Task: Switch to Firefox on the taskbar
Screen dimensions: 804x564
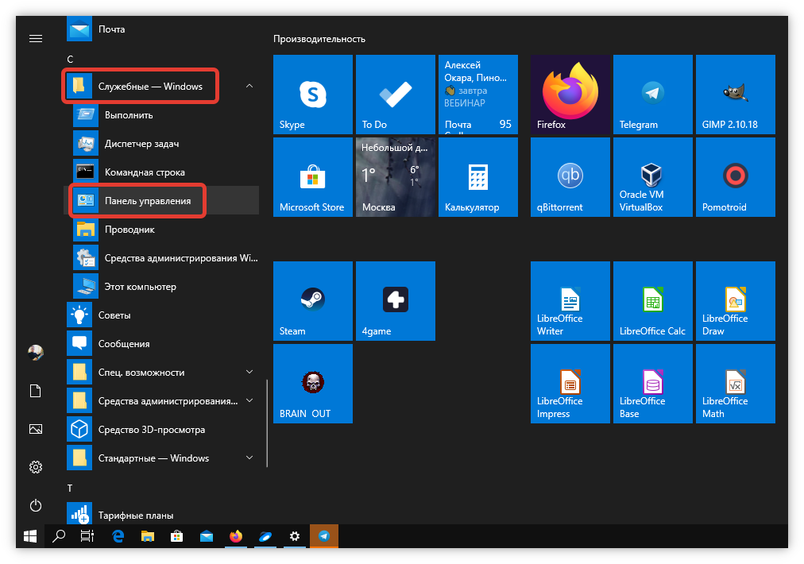Action: (x=236, y=536)
